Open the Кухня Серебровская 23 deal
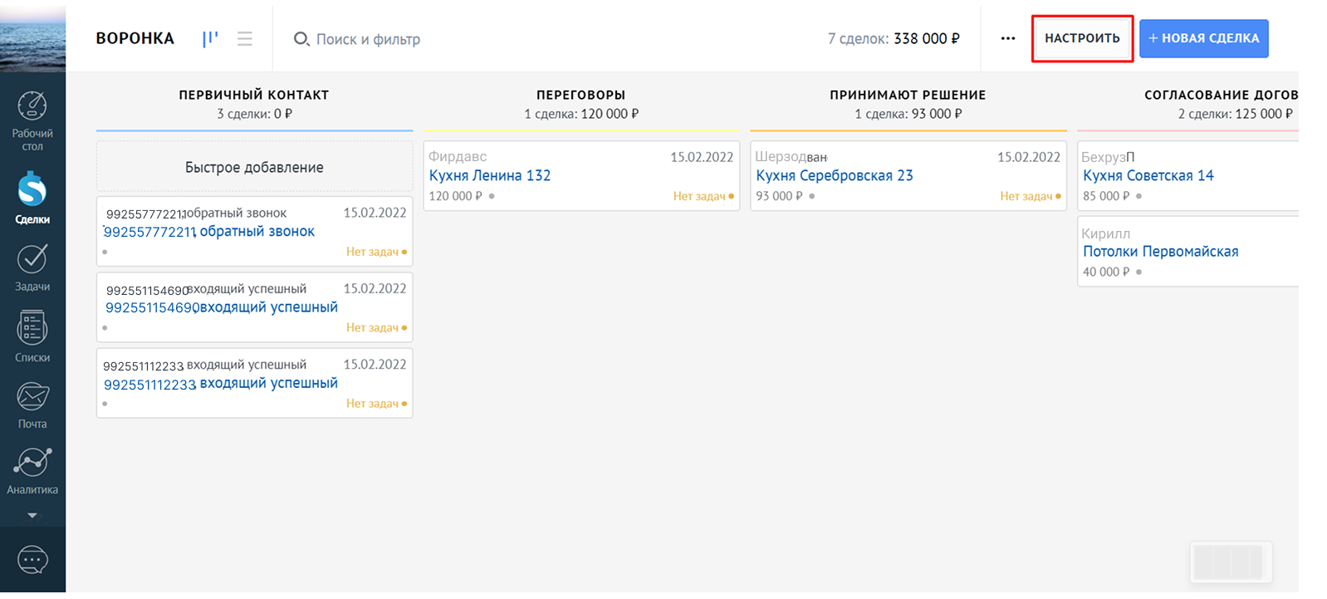This screenshot has height=599, width=1327. 834,175
